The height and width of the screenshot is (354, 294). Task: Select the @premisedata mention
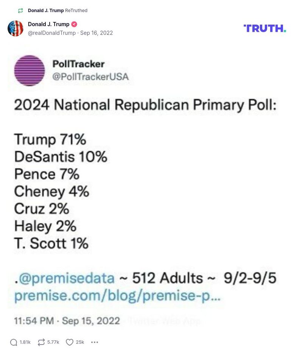click(64, 278)
